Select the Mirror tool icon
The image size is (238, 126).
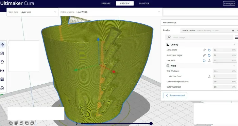click(2, 71)
